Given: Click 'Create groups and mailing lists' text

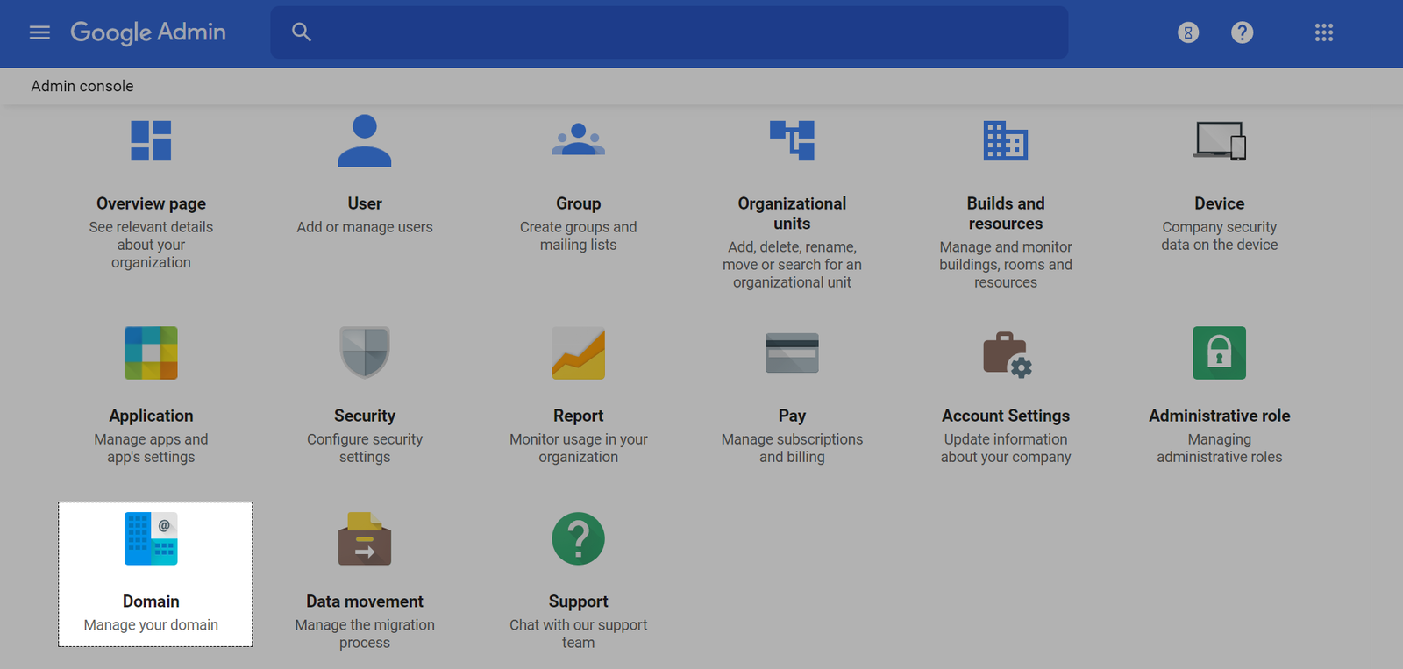Looking at the screenshot, I should point(579,236).
